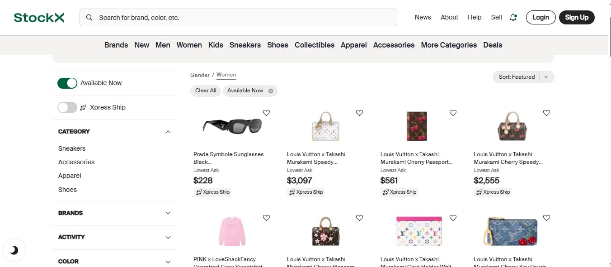
Task: Click the $228 price text
Action: point(203,181)
